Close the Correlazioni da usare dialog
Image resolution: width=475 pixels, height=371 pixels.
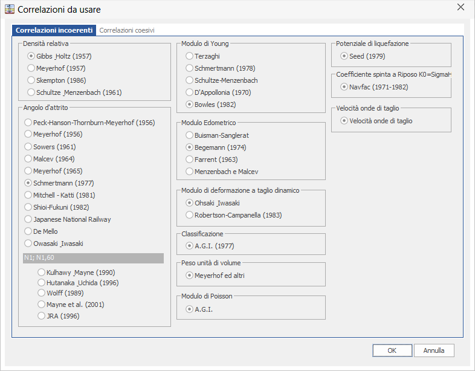coord(460,7)
